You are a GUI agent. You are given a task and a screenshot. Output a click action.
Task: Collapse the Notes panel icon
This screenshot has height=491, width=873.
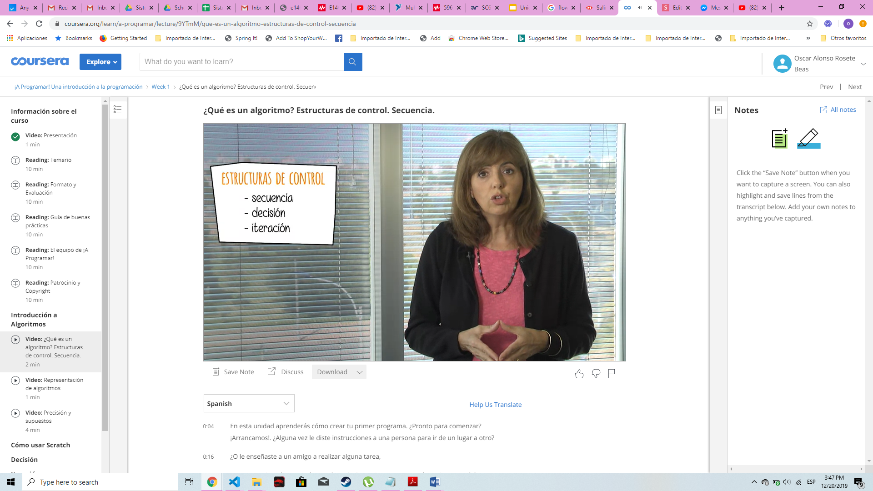718,110
